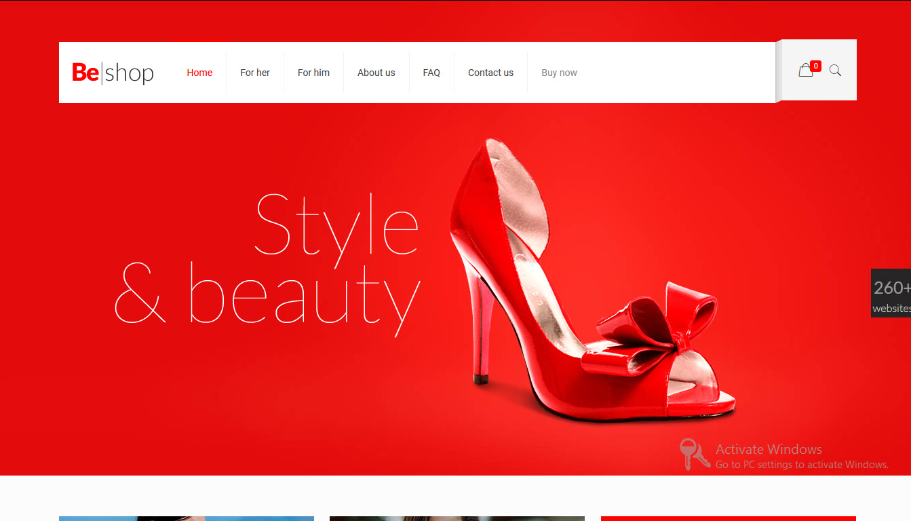The image size is (911, 521).
Task: Click the Buy now link
Action: click(559, 73)
